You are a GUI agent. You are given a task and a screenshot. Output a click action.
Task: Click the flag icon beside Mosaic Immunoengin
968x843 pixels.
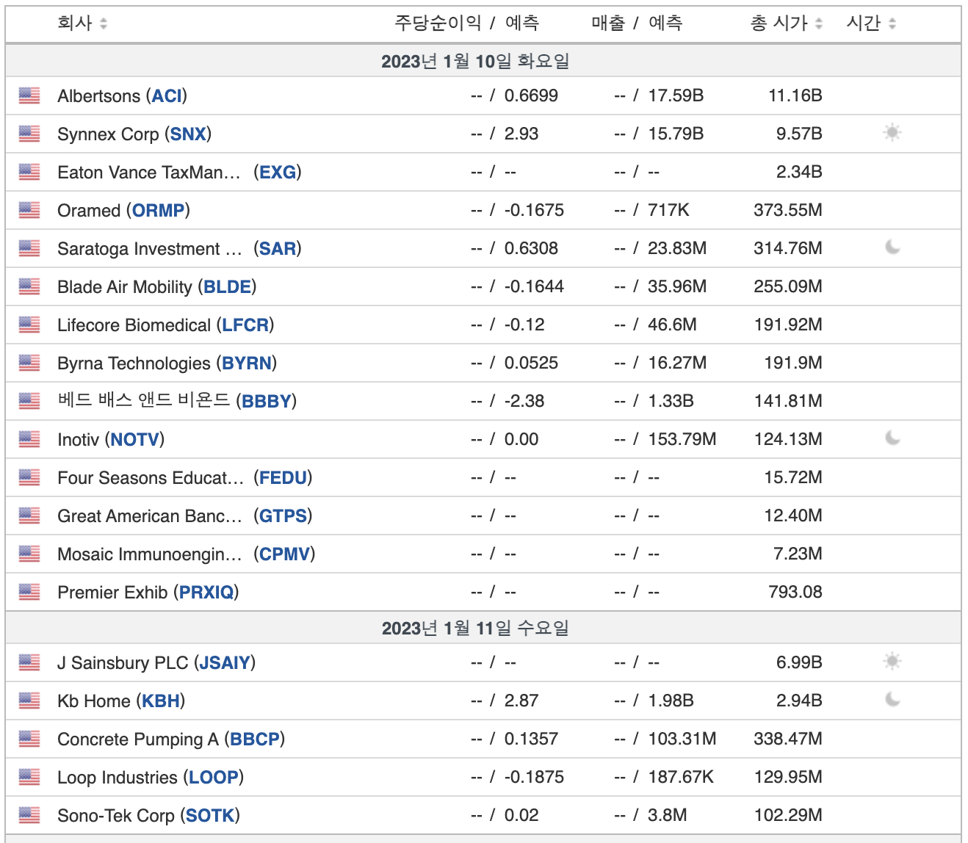point(29,554)
